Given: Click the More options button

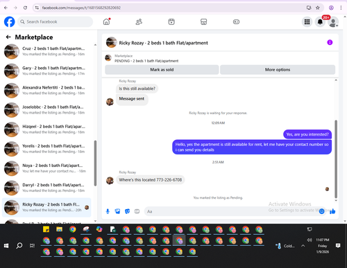Looking at the screenshot, I should [278, 70].
